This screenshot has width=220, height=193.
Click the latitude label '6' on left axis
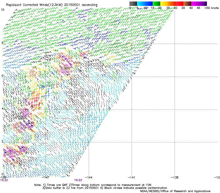point(2,76)
